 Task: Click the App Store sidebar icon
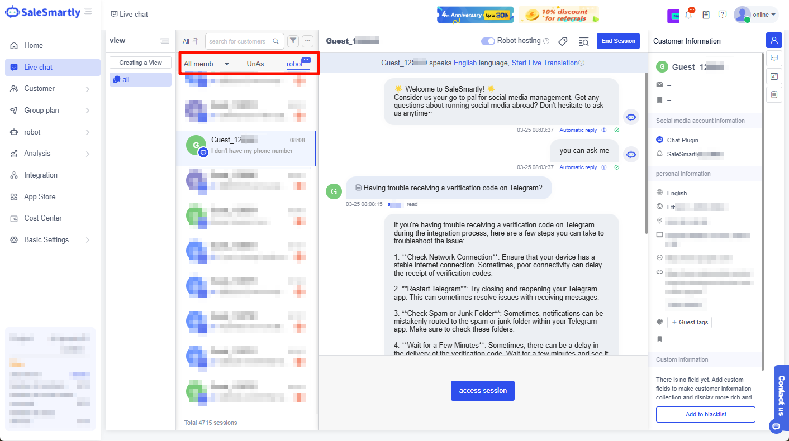tap(13, 196)
